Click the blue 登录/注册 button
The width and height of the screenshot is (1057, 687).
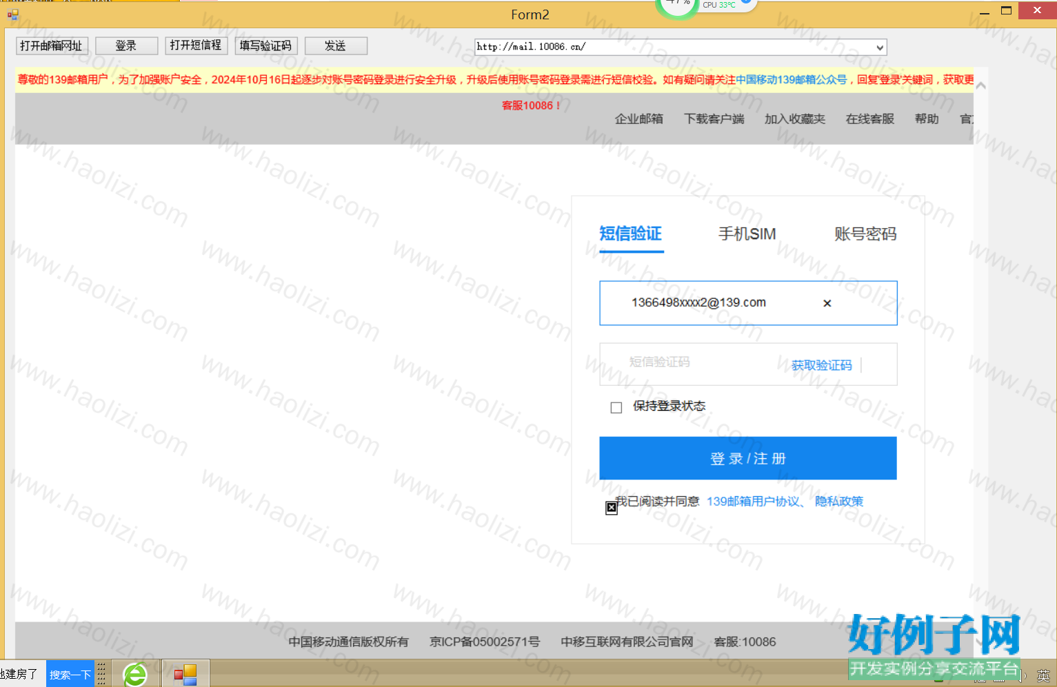pos(748,458)
